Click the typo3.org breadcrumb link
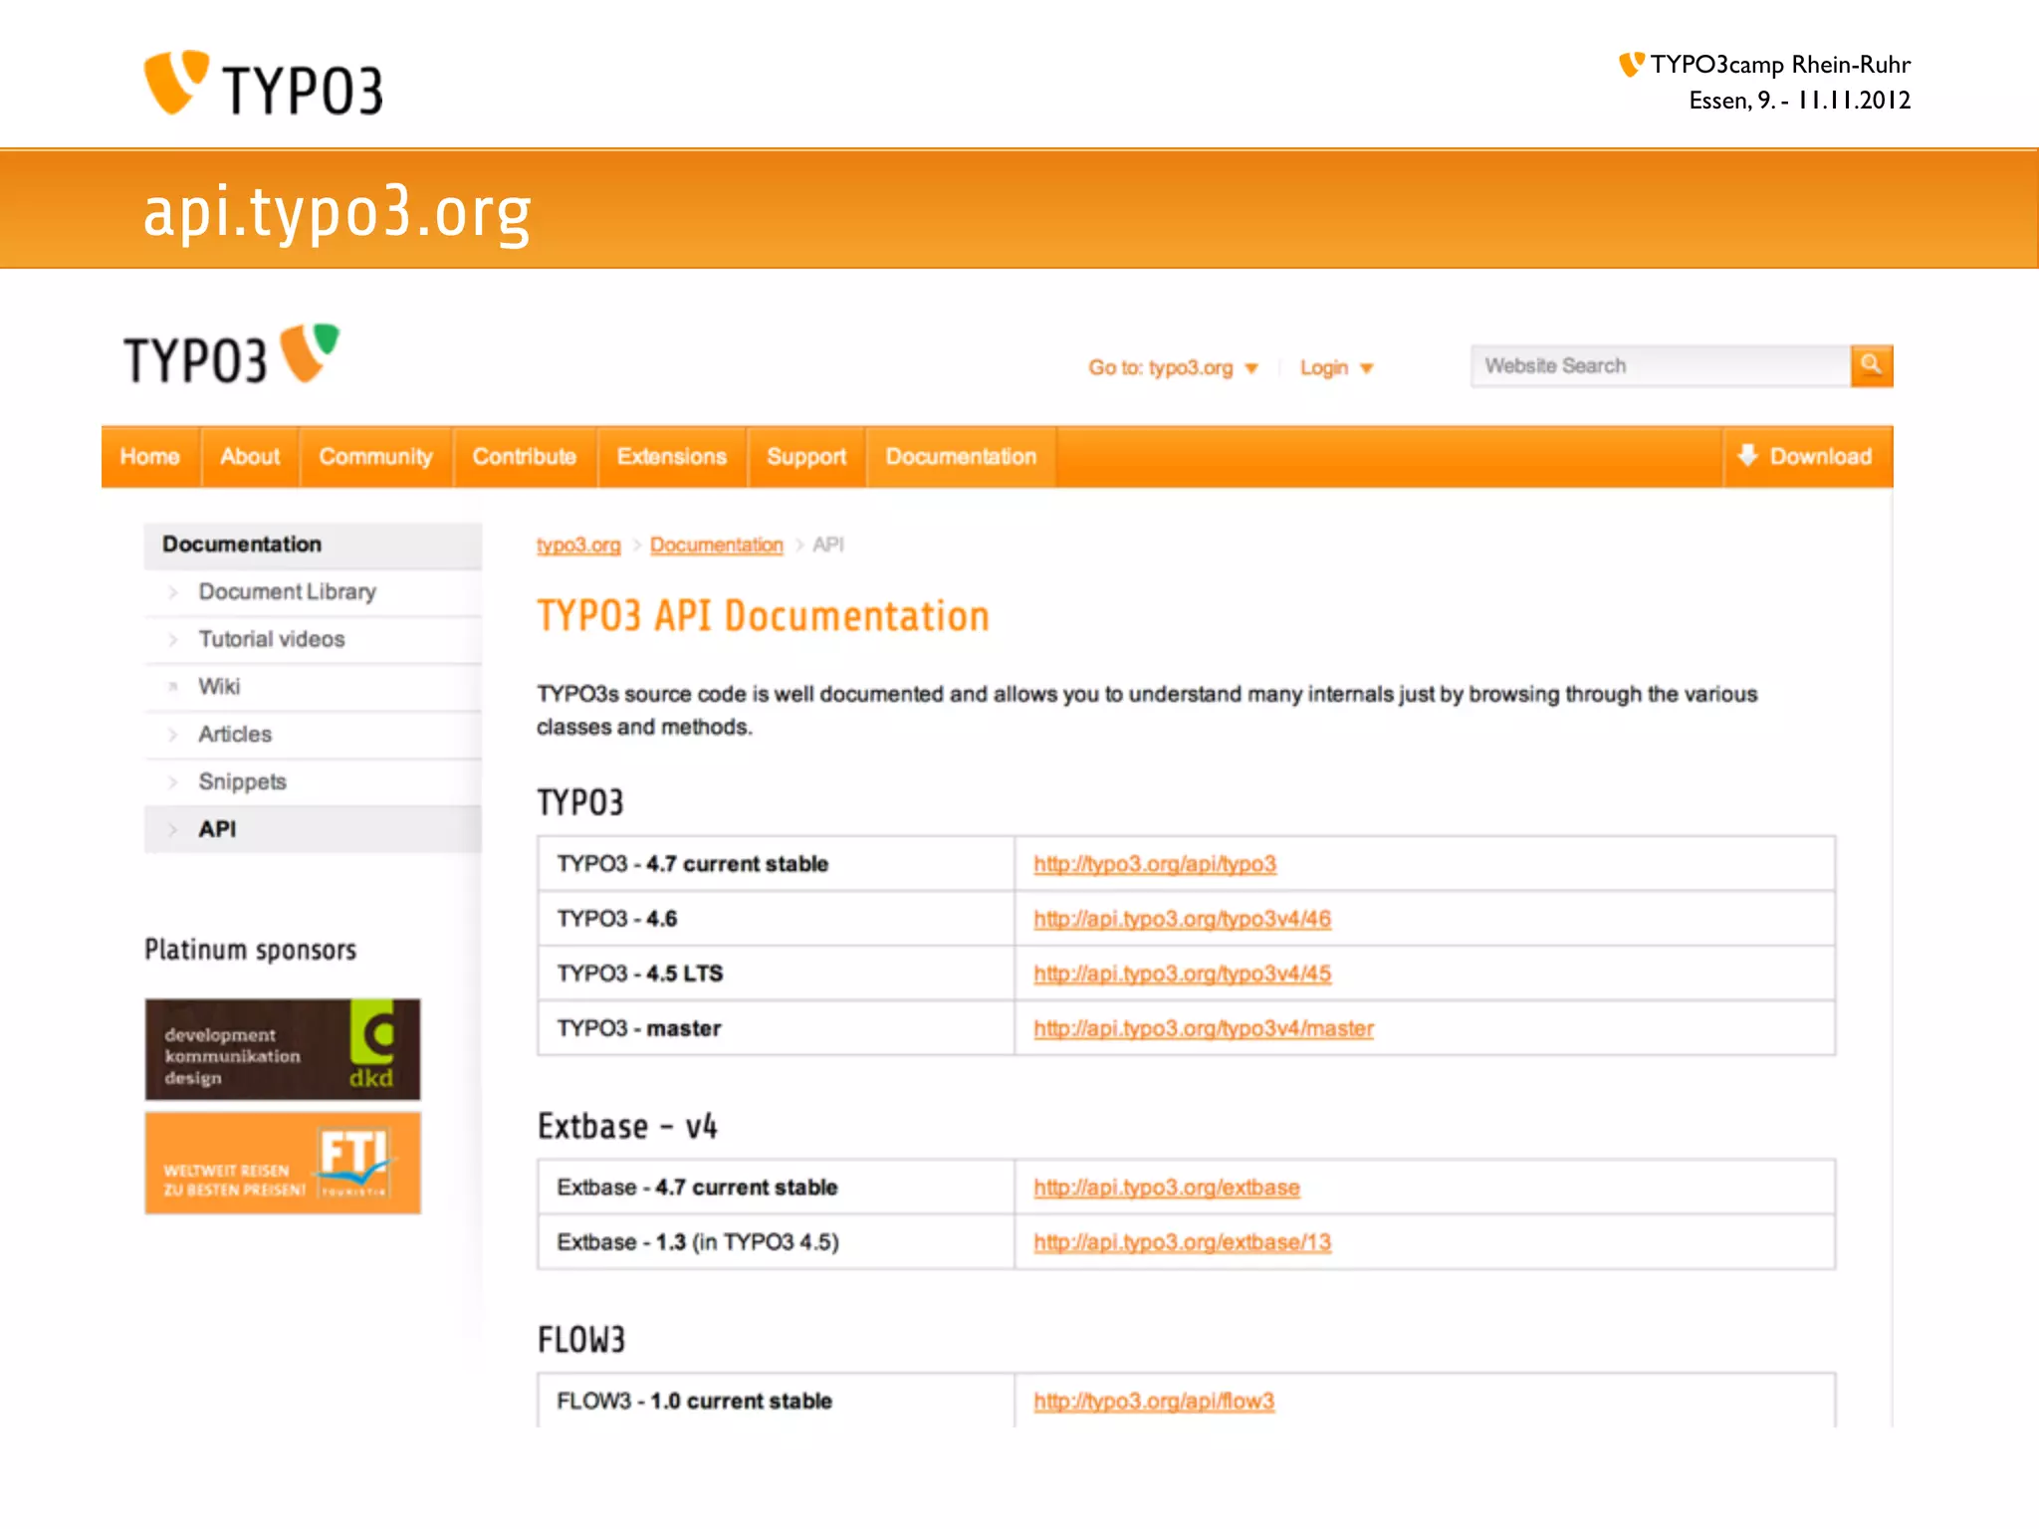This screenshot has height=1529, width=2039. (578, 545)
